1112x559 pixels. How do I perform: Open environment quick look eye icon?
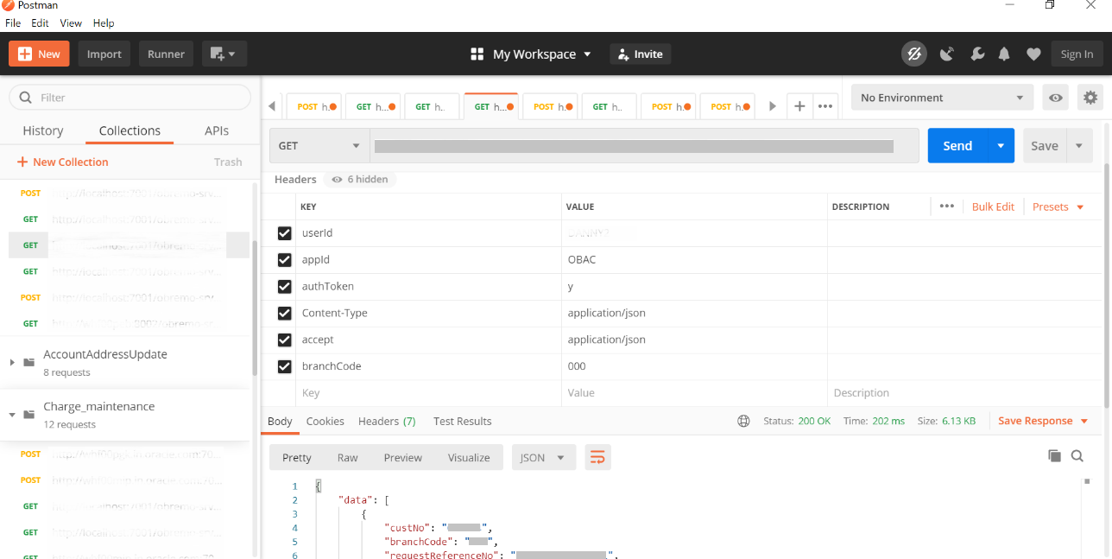click(x=1056, y=98)
